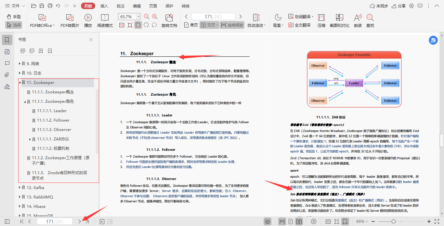Collapse the 11. Zookeeper bookmark node
The height and width of the screenshot is (226, 444).
point(20,82)
